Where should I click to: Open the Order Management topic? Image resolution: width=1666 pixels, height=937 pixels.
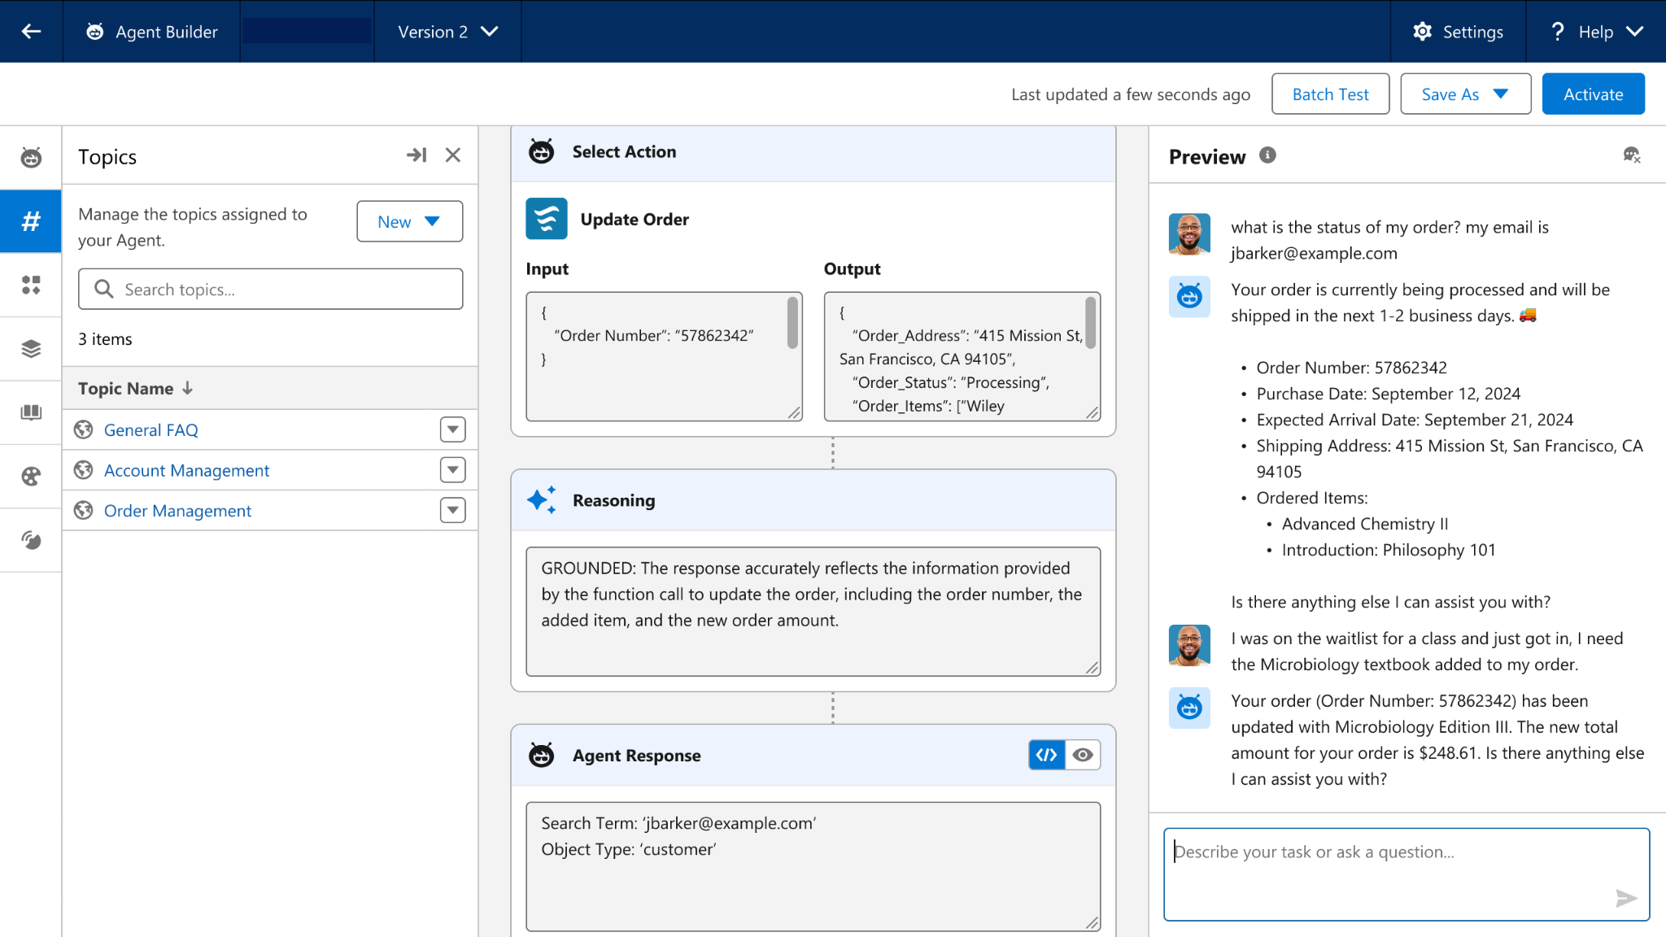(x=177, y=510)
